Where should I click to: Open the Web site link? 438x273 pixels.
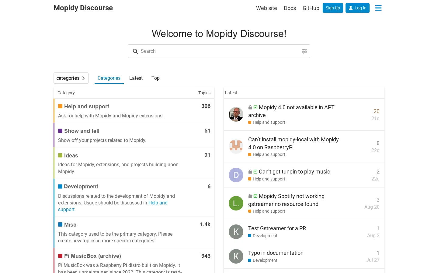coord(266,8)
